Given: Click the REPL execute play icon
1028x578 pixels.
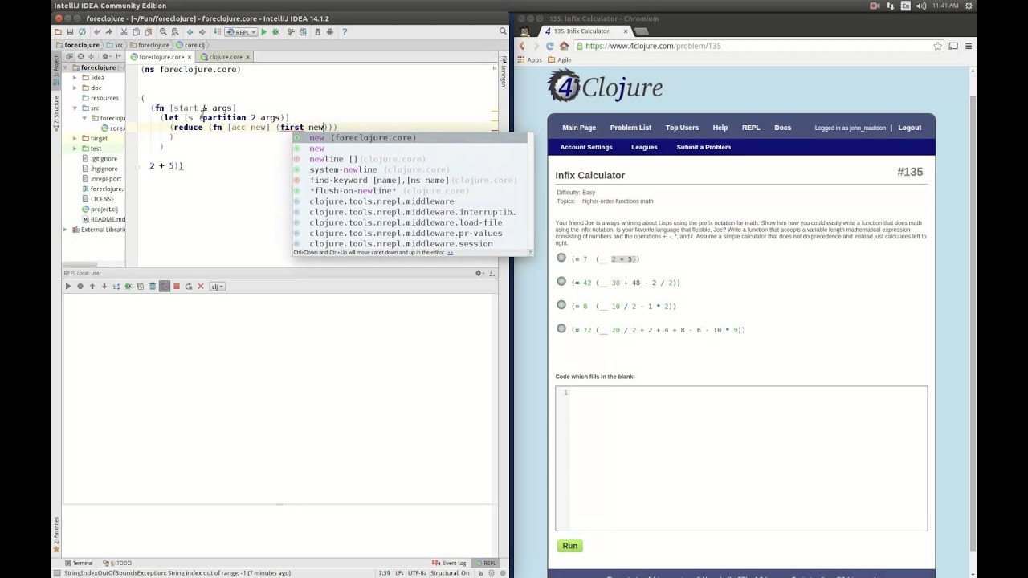Looking at the screenshot, I should pos(68,287).
